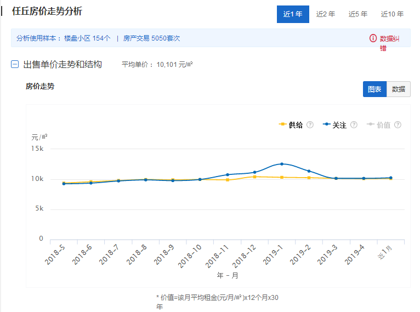Select the 近1年 time range tab
The height and width of the screenshot is (312, 420).
click(293, 14)
